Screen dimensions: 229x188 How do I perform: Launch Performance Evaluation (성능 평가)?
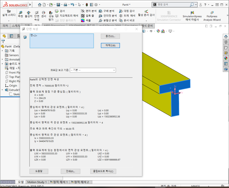51,16
